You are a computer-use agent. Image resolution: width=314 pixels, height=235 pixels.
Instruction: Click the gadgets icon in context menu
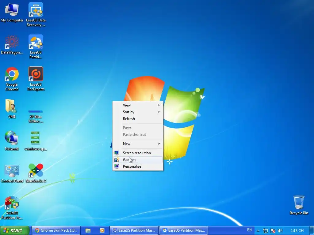[x=117, y=160]
